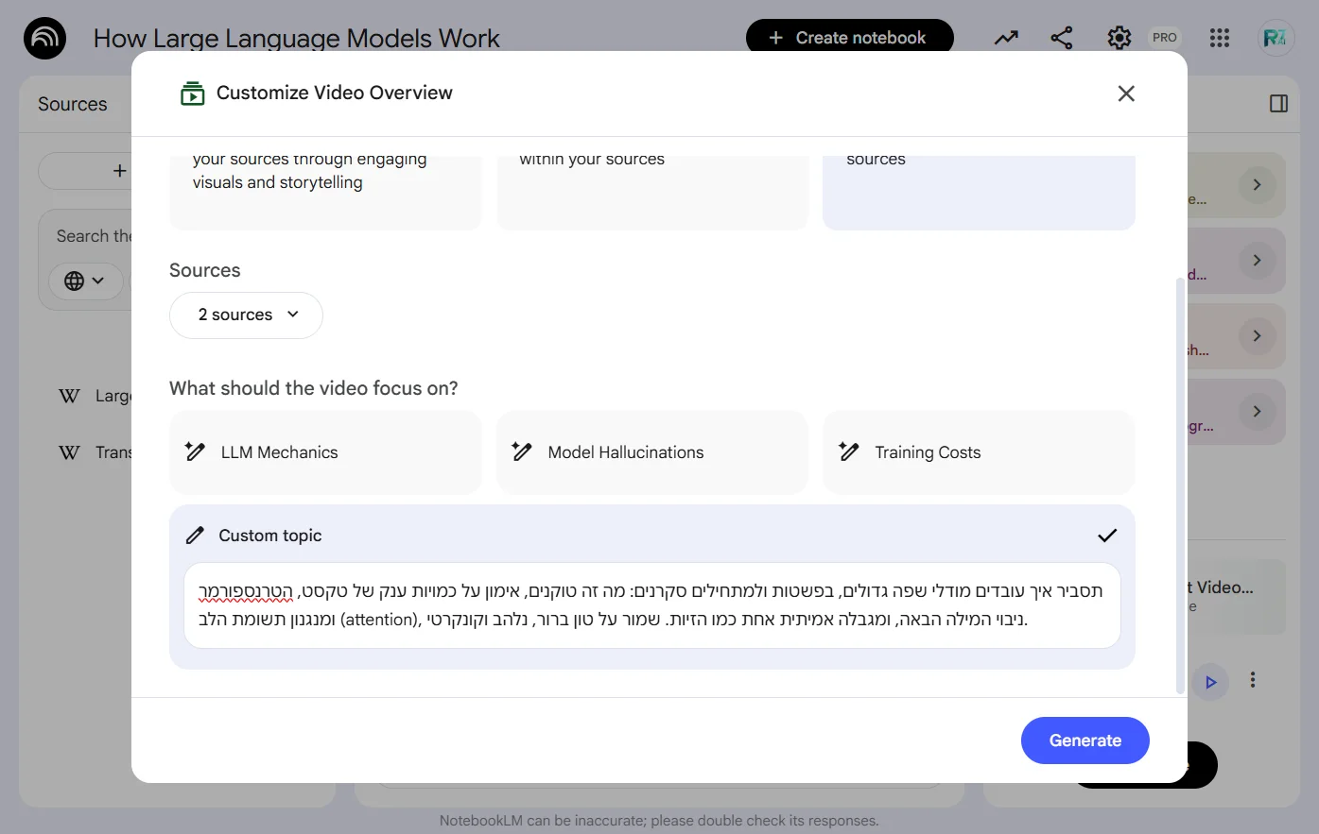
Task: Expand the second Studio card chevron
Action: coord(1257,260)
